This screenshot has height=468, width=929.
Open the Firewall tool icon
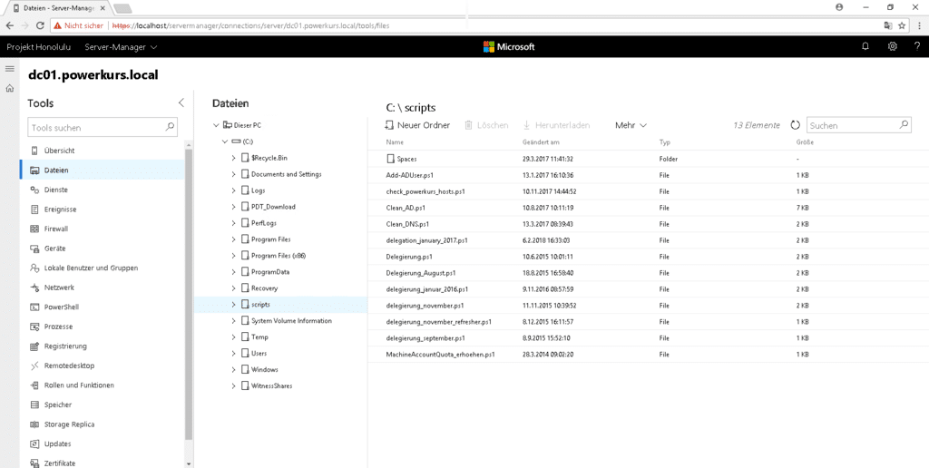34,229
